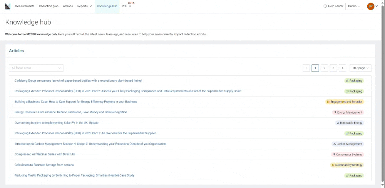Image resolution: width=385 pixels, height=188 pixels.
Task: Open Smarties (Nestlé) Case Study article
Action: coord(74,175)
